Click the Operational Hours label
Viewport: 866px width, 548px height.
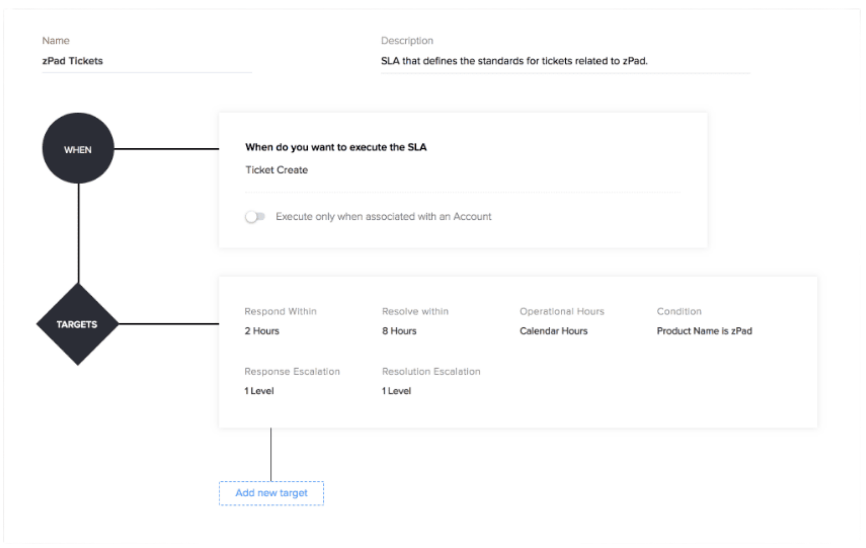click(x=562, y=312)
